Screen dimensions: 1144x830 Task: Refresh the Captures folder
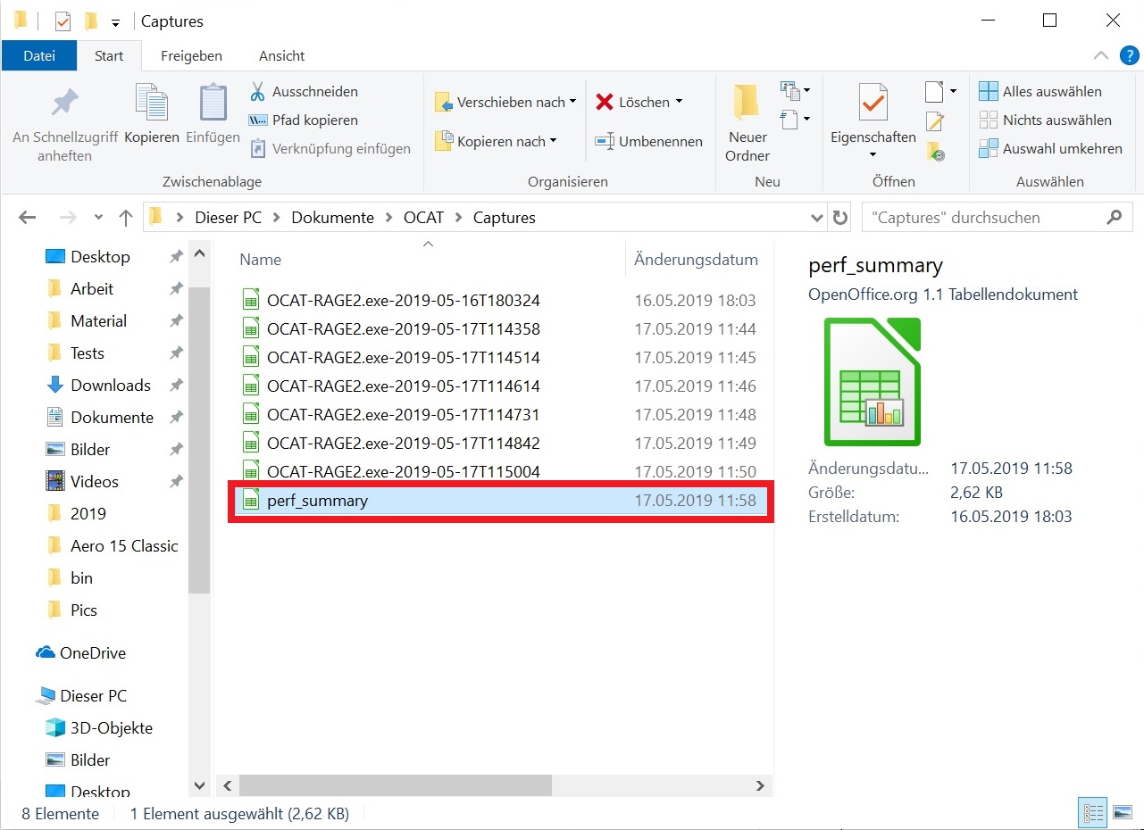click(839, 217)
